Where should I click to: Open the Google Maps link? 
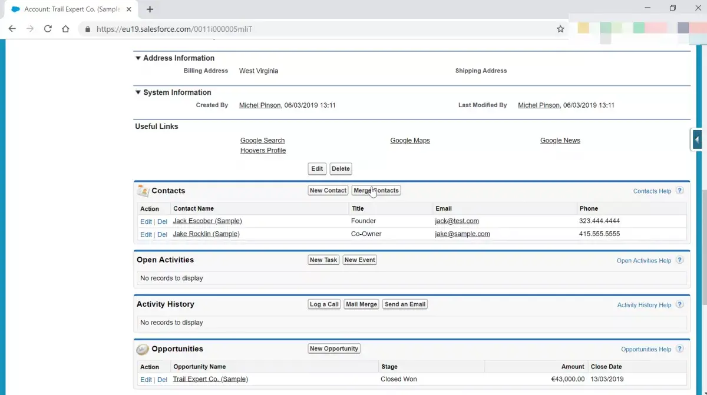click(410, 140)
